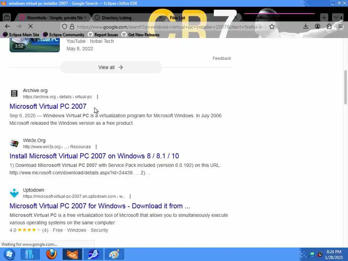Close the Directory Listing tab

160,17
